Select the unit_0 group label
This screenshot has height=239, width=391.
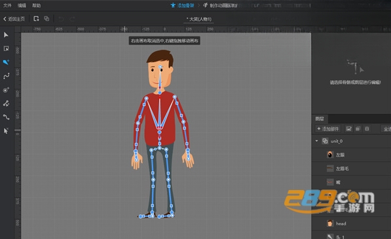coord(337,141)
